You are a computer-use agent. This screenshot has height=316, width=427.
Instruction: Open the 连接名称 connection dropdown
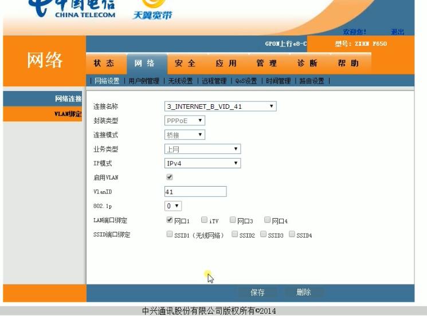pos(220,106)
